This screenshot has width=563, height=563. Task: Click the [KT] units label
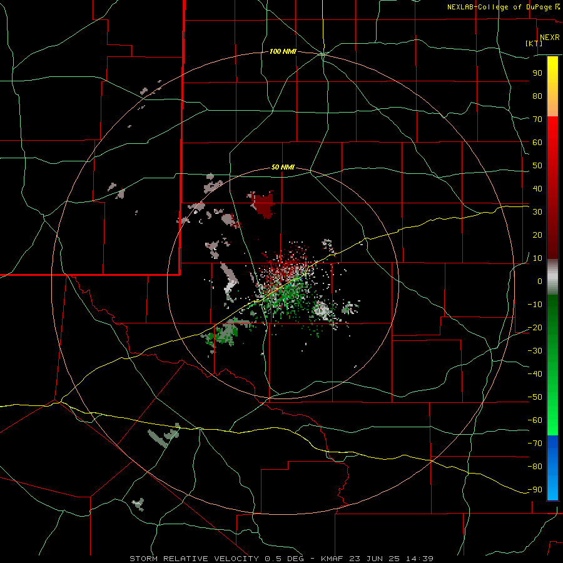point(534,43)
